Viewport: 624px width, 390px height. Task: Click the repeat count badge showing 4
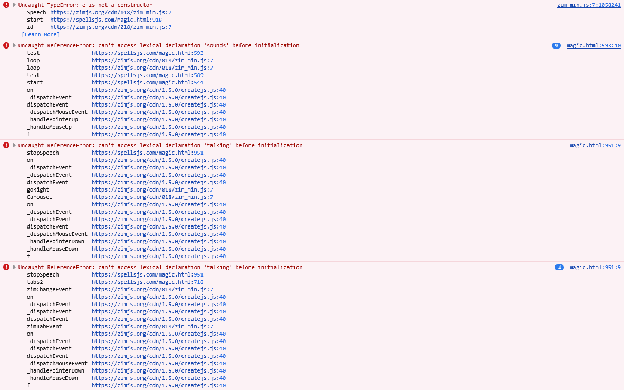(x=559, y=267)
